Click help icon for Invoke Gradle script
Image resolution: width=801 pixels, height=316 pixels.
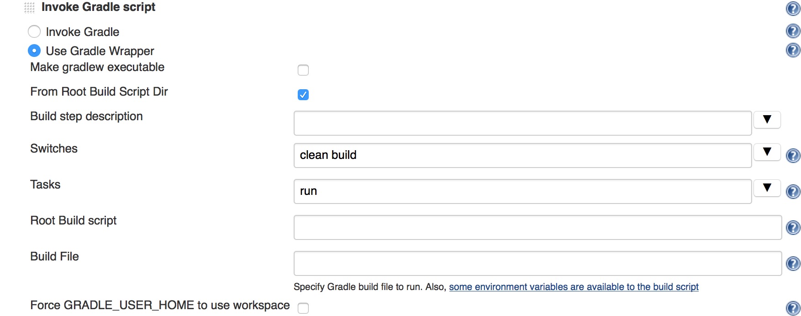point(793,8)
